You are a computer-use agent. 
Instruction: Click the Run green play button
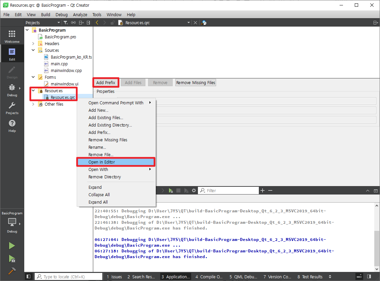click(12, 246)
